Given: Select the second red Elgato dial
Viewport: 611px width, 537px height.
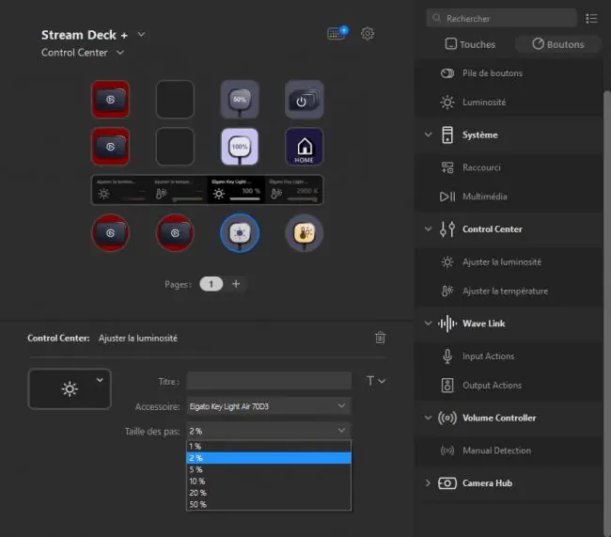Looking at the screenshot, I should coord(175,233).
